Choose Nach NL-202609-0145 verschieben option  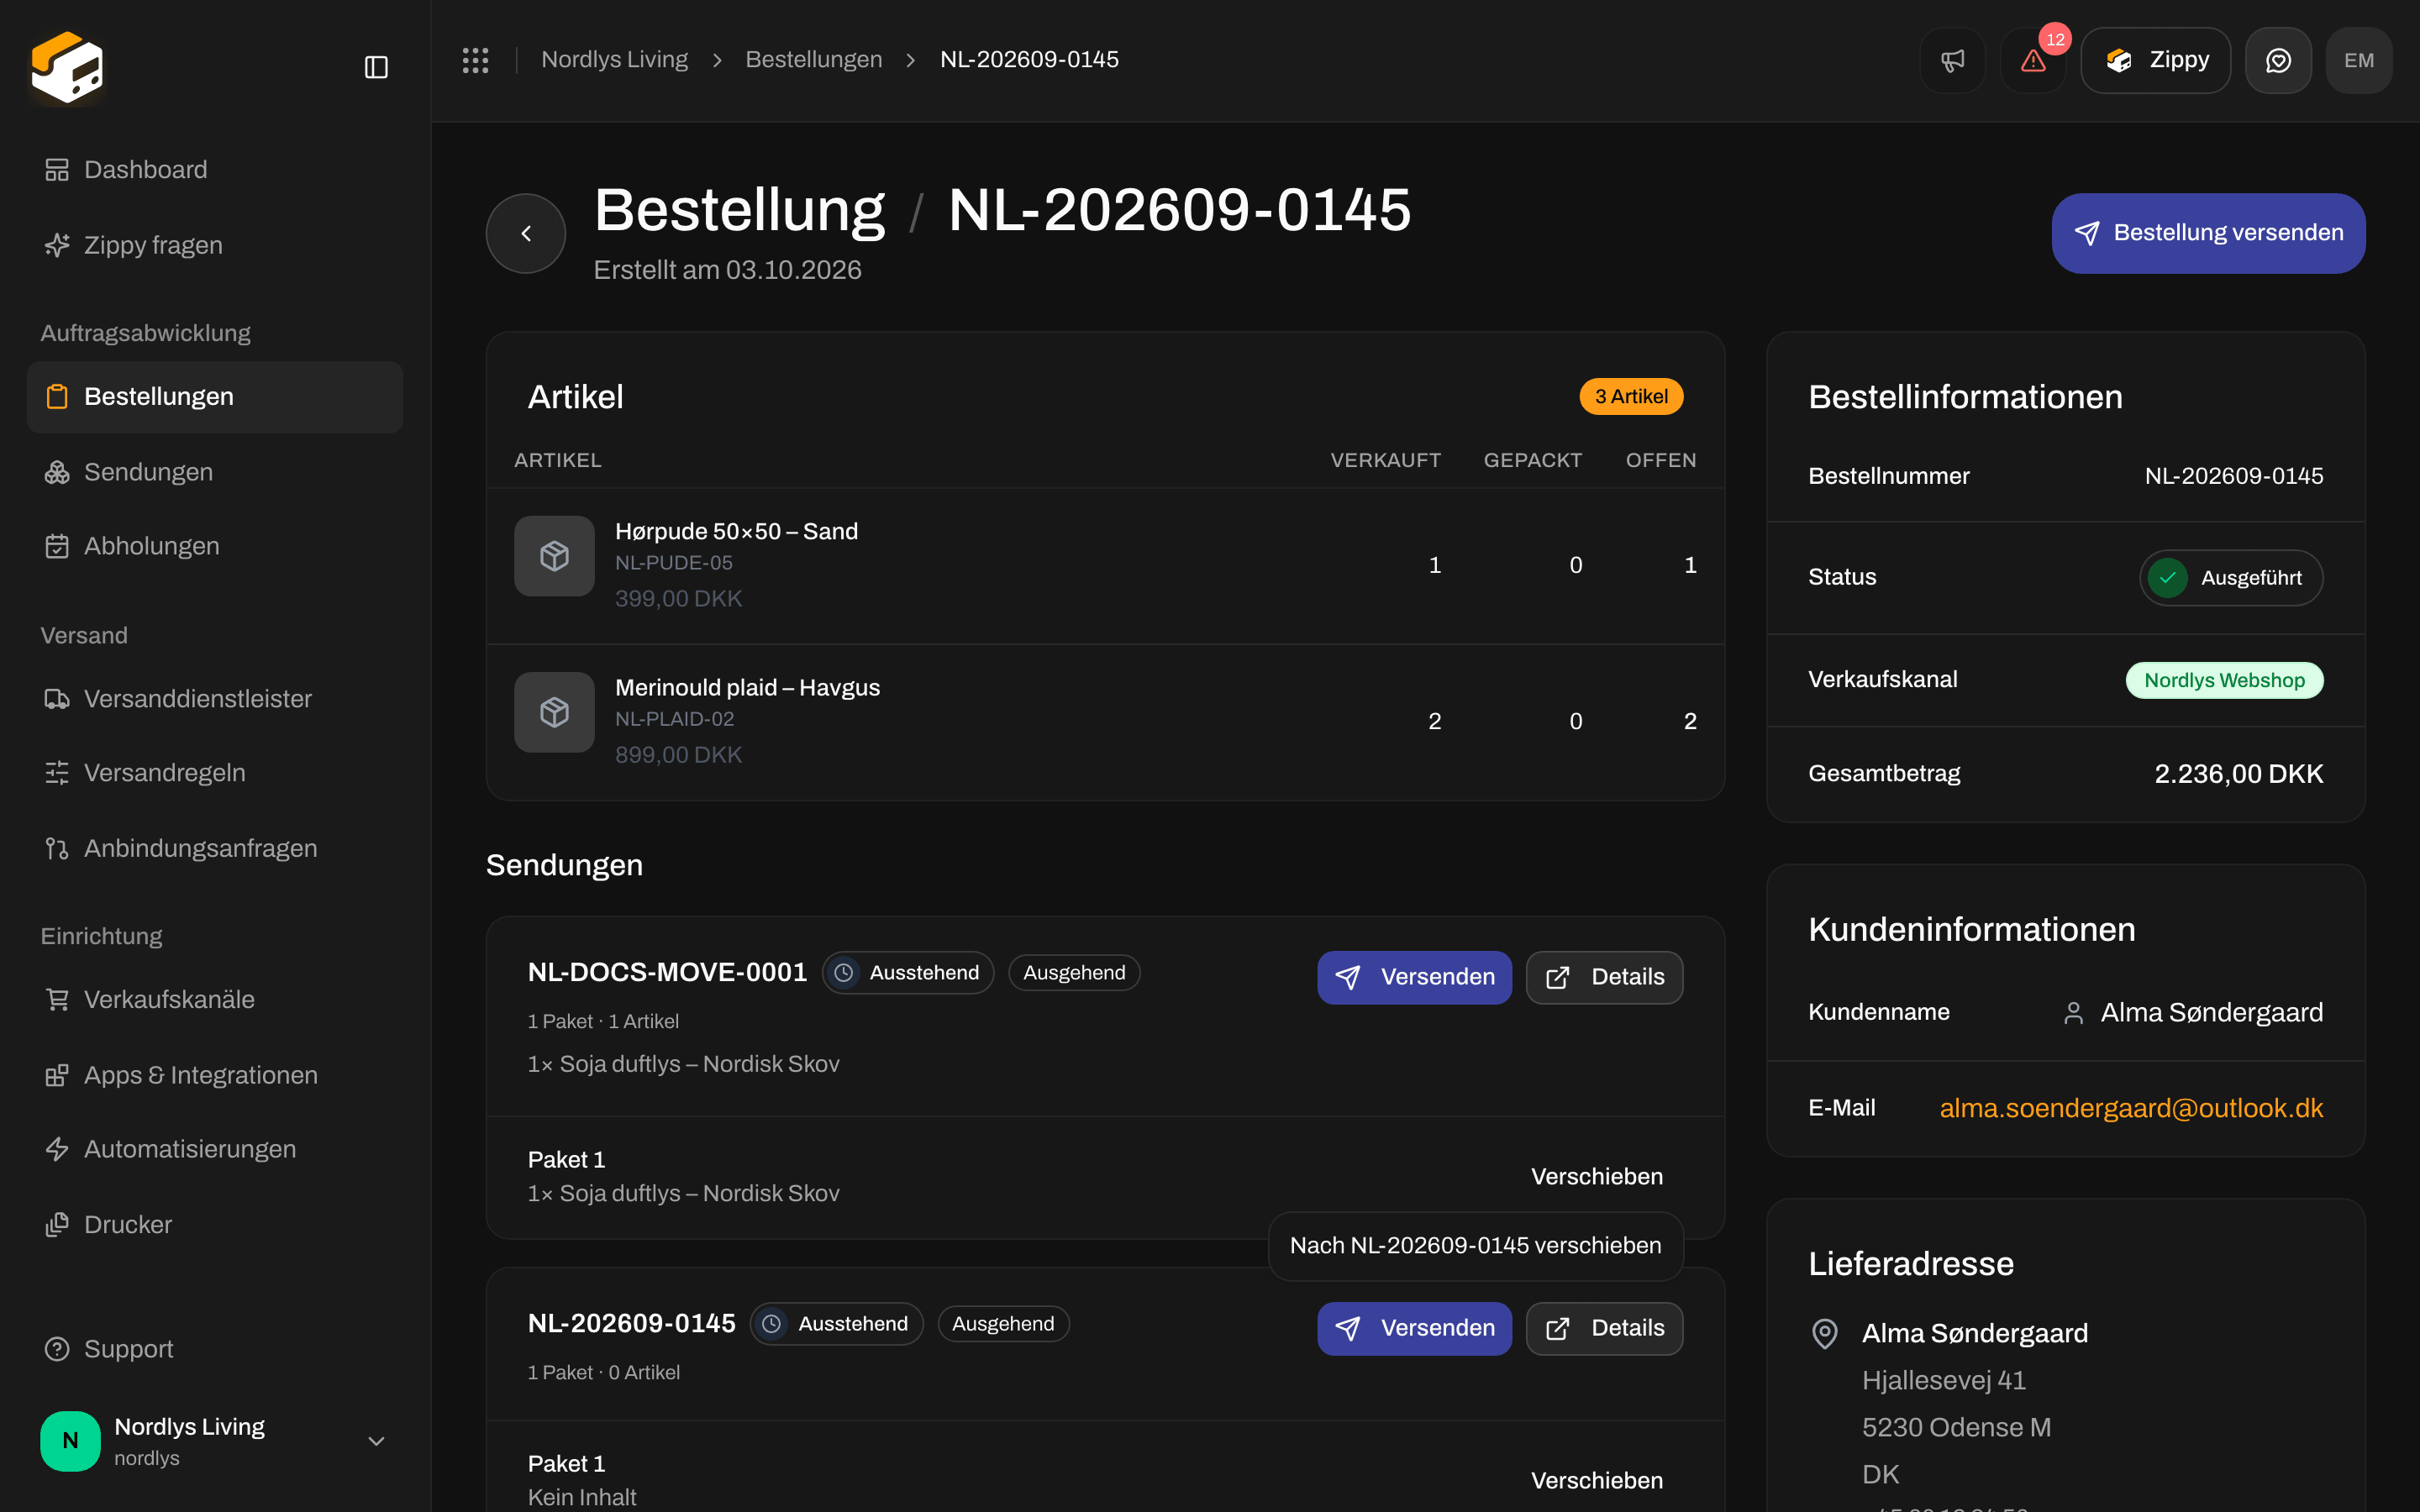pos(1475,1246)
